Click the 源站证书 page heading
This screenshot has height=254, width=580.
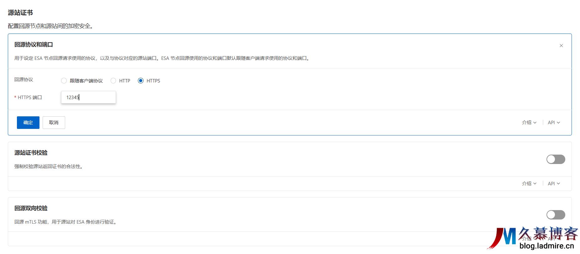(x=20, y=13)
